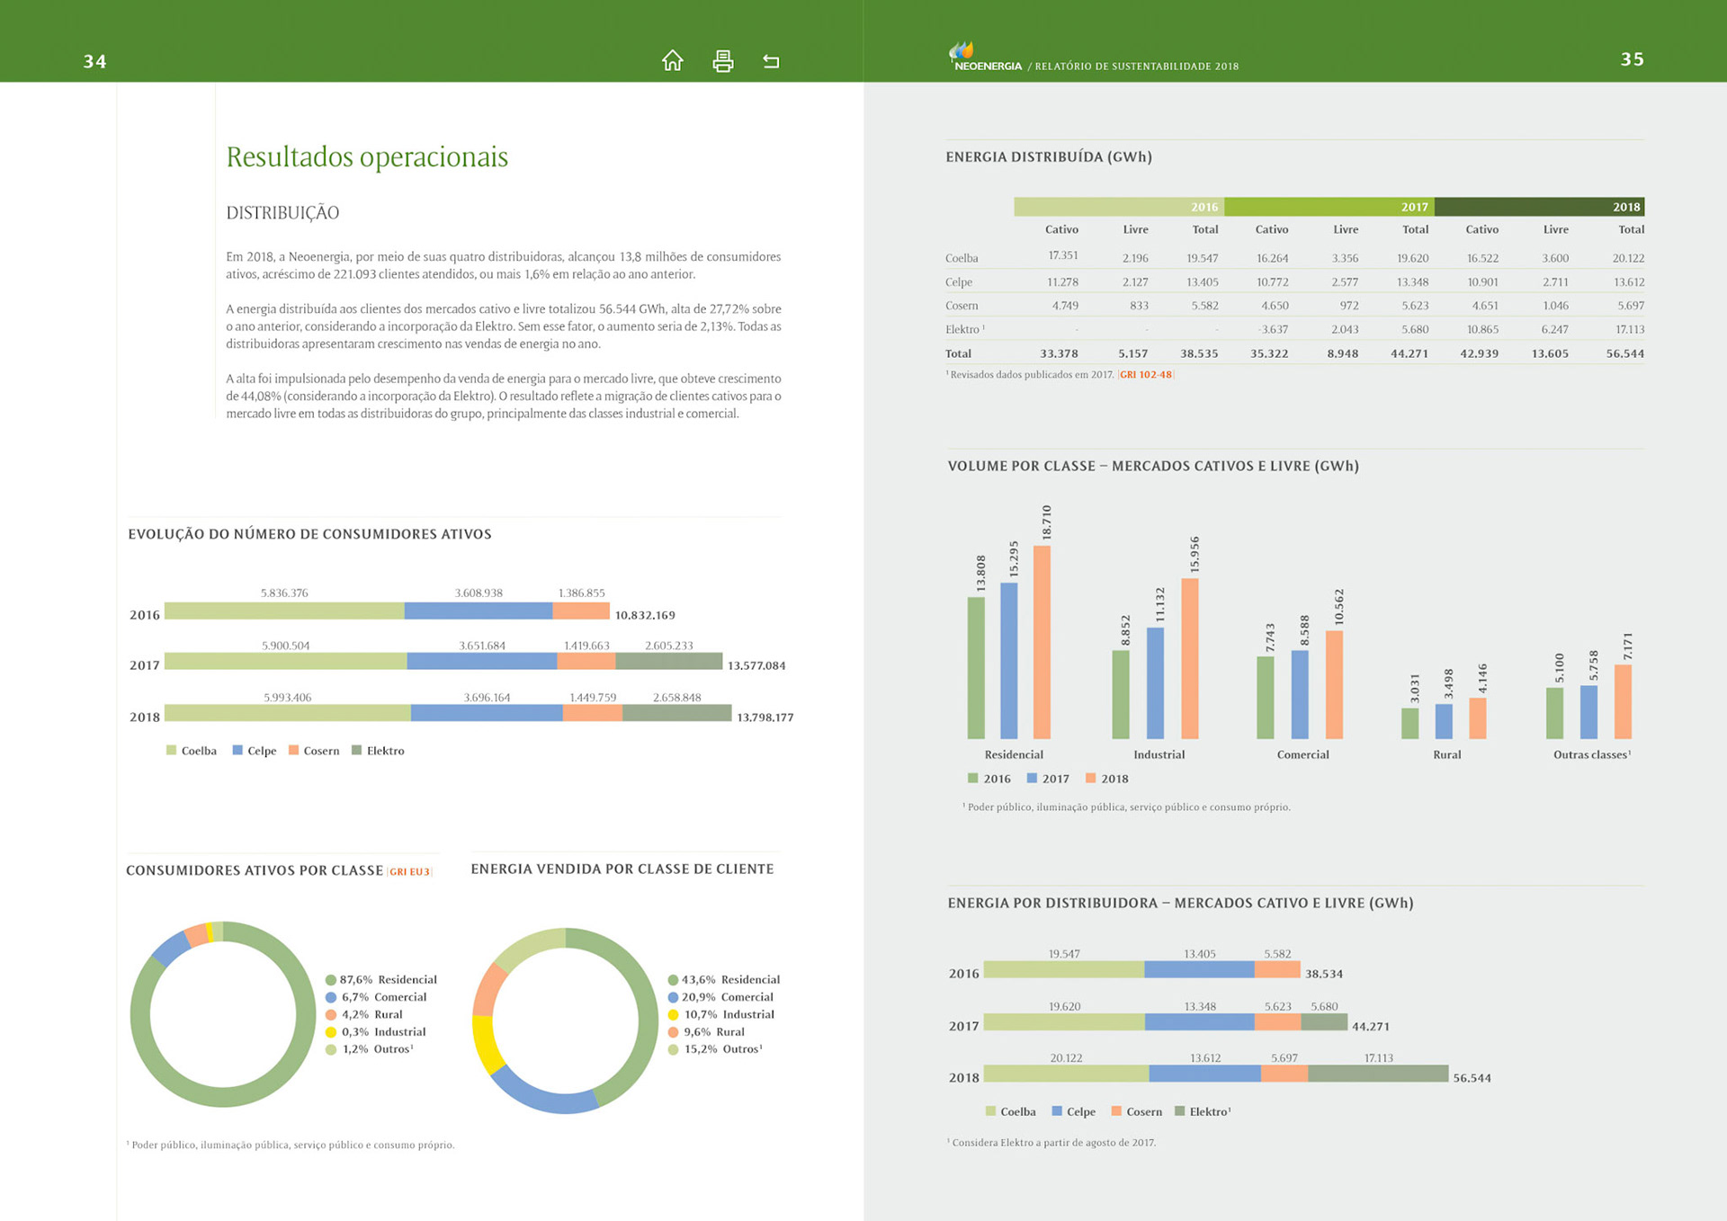Click the 2018 legend swatch under volume chart
Screen dimensions: 1727x1221
tap(1090, 778)
